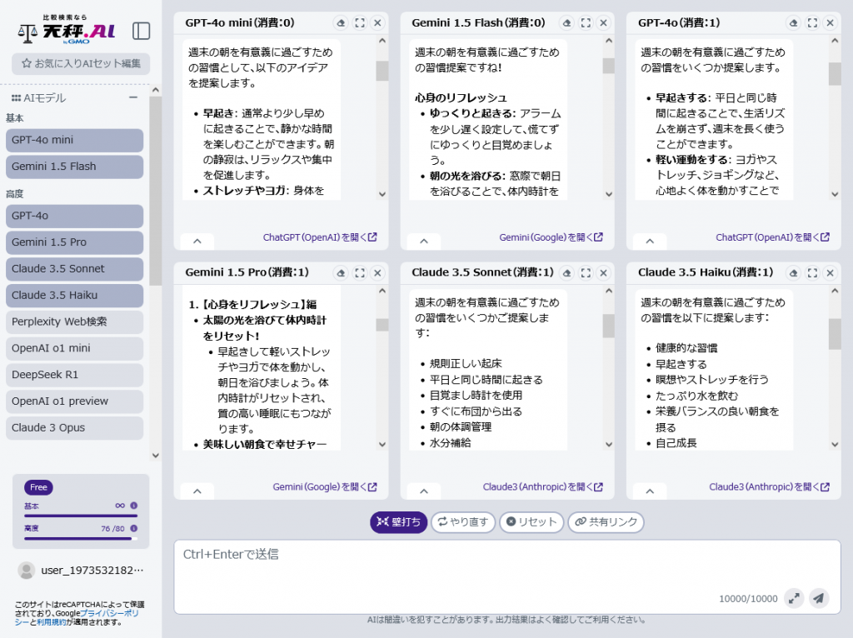This screenshot has height=638, width=853.
Task: Expand the message input with the resize arrows icon
Action: (x=794, y=598)
